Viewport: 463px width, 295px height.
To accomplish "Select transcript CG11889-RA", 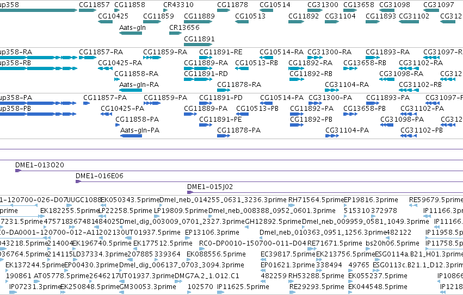I will (x=206, y=63).
